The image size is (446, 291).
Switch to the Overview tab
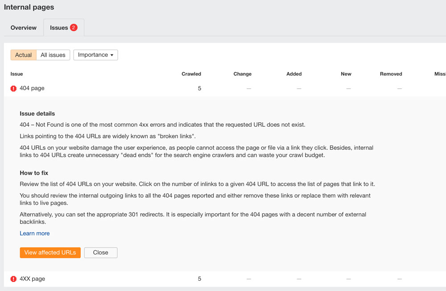(24, 28)
